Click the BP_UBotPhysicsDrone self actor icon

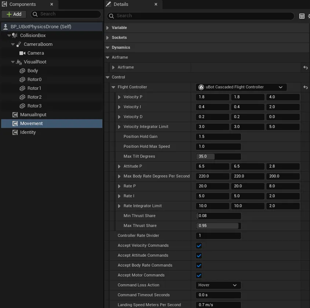tap(6, 27)
